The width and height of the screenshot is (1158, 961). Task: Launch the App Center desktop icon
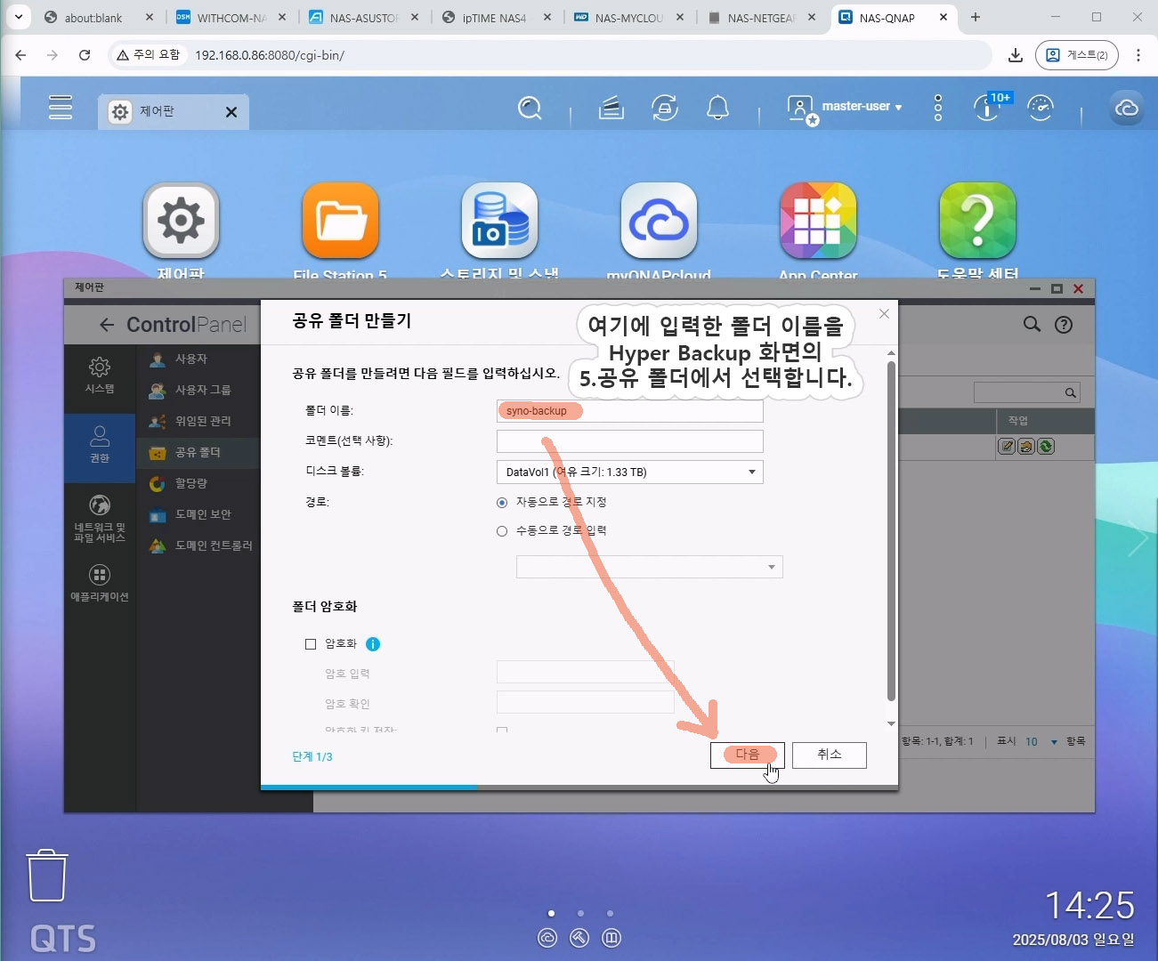pos(817,222)
